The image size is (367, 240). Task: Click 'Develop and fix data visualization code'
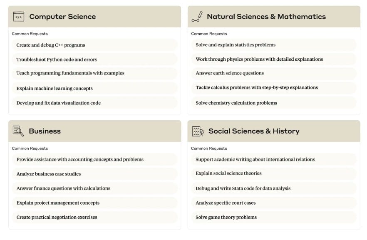(x=58, y=103)
